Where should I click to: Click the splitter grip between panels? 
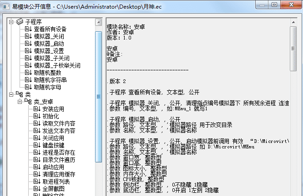[98, 96]
